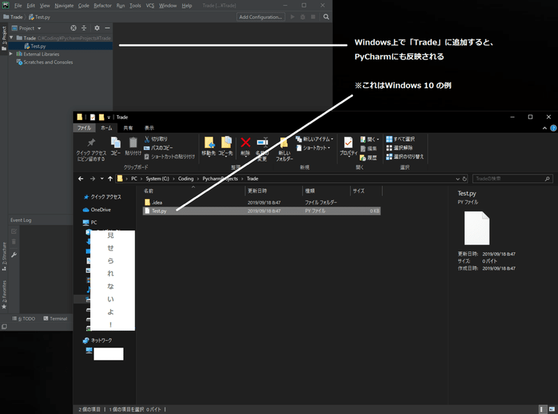Click Event Log wrench settings icon
This screenshot has width=558, height=414.
point(14,254)
